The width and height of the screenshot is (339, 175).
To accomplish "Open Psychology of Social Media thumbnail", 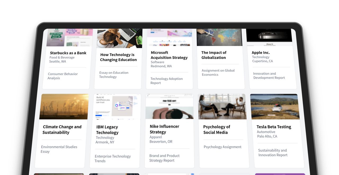I will coord(222,107).
